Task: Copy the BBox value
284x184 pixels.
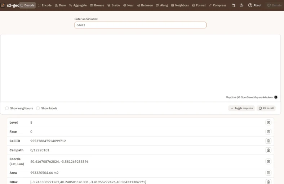Action: click(268, 181)
